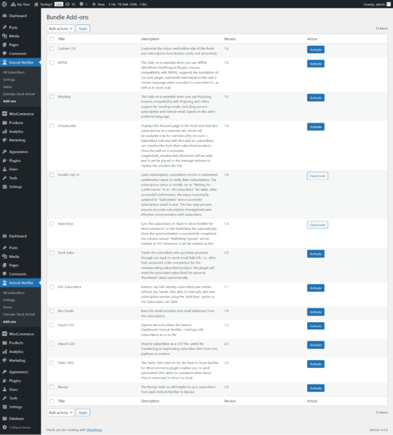Open the Live status badge in admin bar
Screen dimensions: 393x435
click(x=58, y=4)
